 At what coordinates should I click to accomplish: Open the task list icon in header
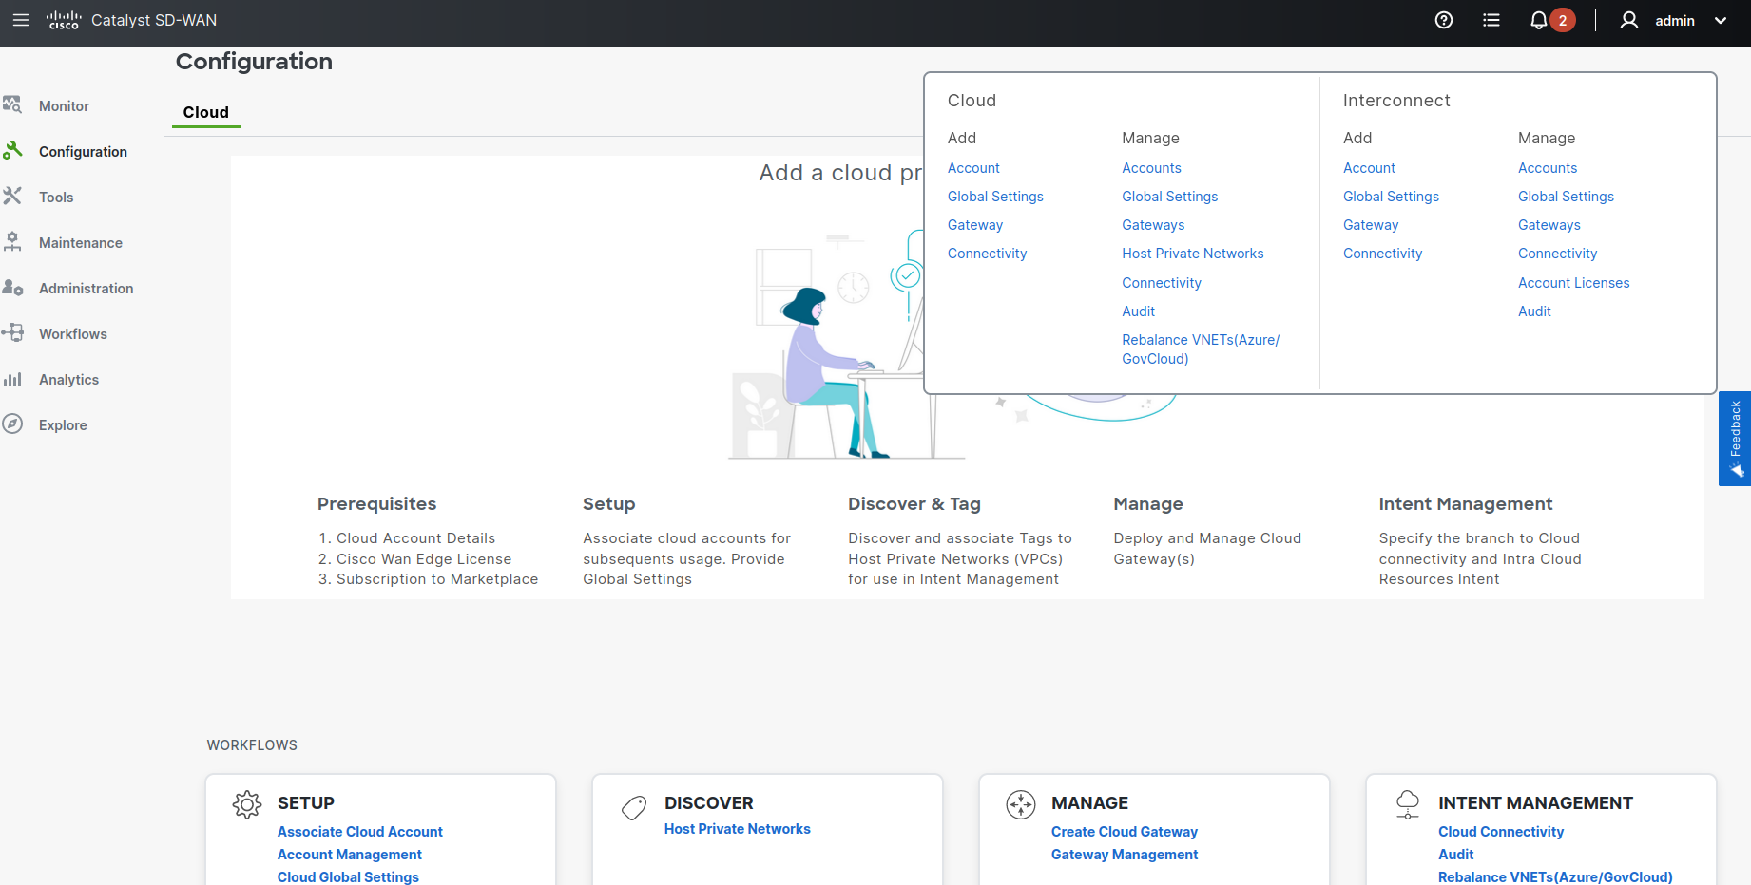click(x=1491, y=20)
